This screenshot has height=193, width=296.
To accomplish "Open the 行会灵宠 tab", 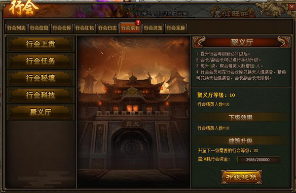I will (153, 28).
